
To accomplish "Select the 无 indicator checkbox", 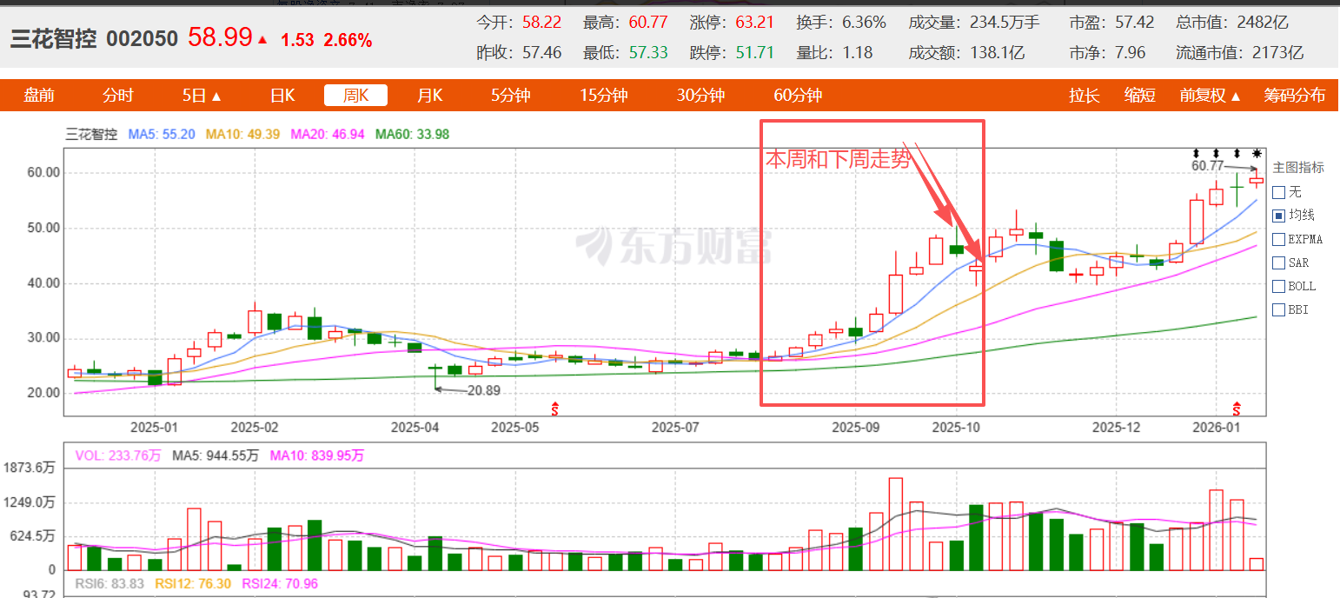I will point(1278,191).
